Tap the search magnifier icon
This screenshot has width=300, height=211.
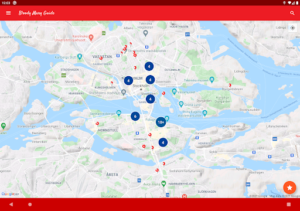(292, 13)
